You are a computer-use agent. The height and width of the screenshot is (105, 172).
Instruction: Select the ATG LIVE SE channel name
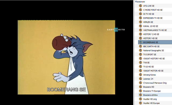149,6
